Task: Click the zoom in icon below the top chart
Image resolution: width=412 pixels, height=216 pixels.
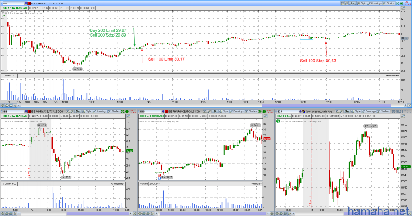Action: [7, 105]
